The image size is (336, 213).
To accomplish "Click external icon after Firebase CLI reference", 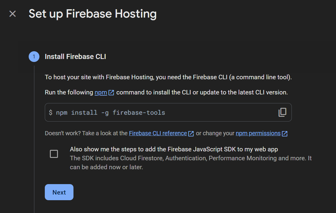I will coord(191,133).
